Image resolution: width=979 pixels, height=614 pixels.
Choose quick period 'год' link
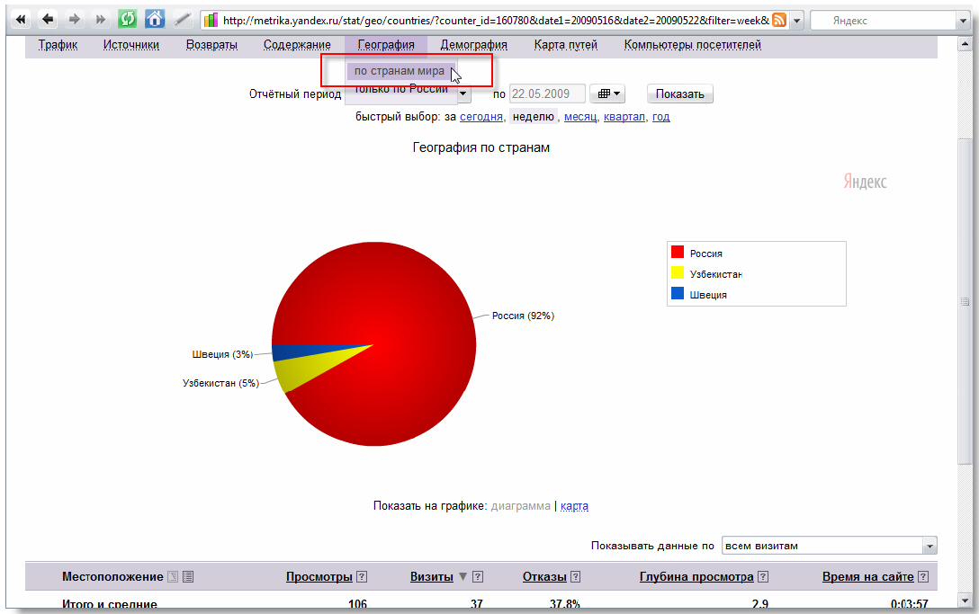pos(661,117)
